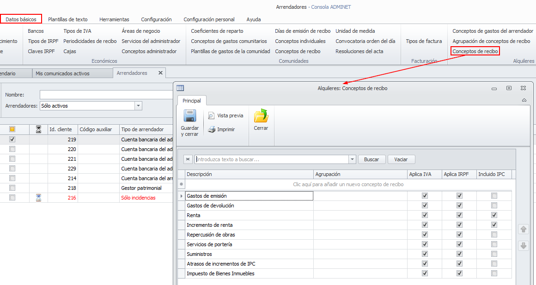Select the Principal tab in dialog
This screenshot has width=536, height=285.
click(192, 101)
